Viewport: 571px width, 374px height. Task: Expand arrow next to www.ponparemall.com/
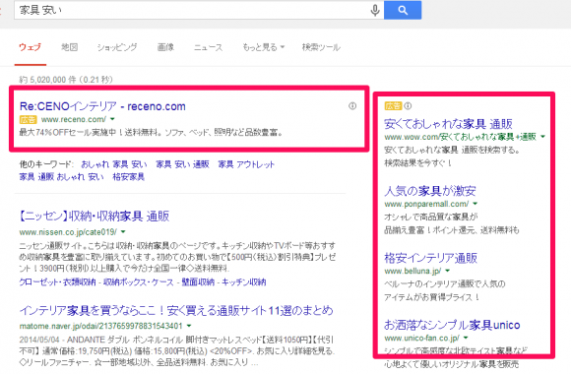[475, 204]
